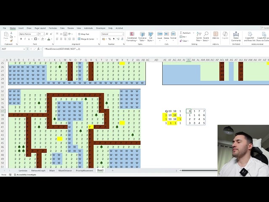Expand the Fill Color dropdown arrow
The width and height of the screenshot is (269, 202).
point(45,39)
